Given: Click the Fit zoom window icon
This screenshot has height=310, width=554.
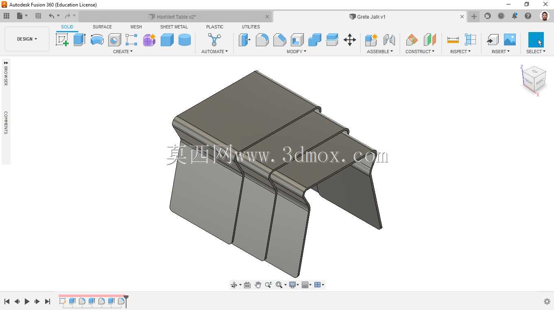Looking at the screenshot, I should 279,285.
